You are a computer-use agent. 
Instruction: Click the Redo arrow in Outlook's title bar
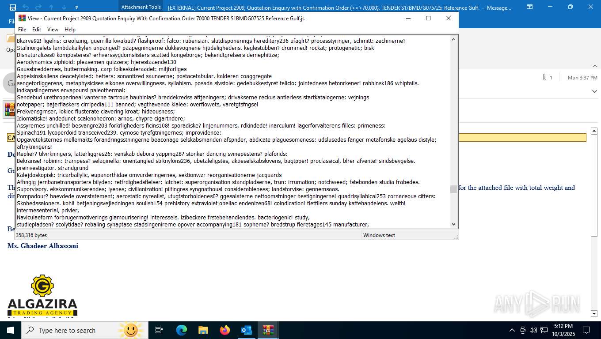[38, 7]
